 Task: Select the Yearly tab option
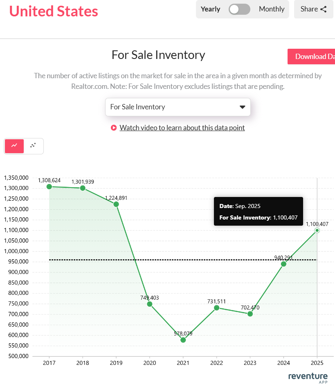(x=210, y=9)
